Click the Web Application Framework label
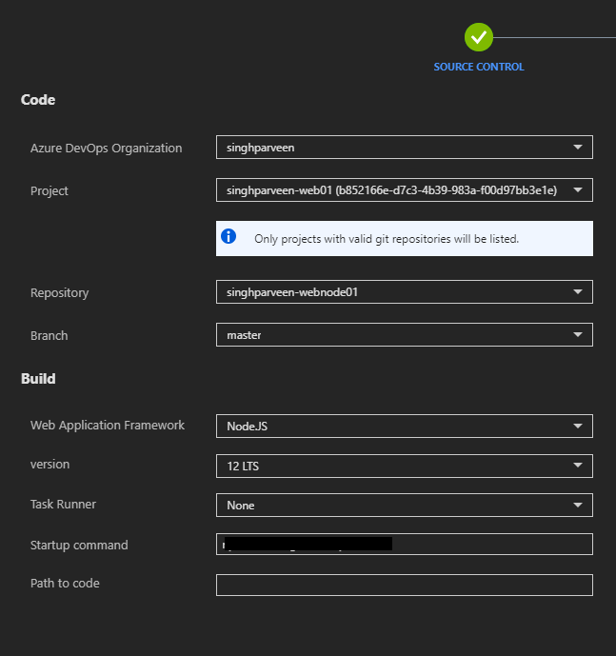This screenshot has width=616, height=656. (x=108, y=426)
